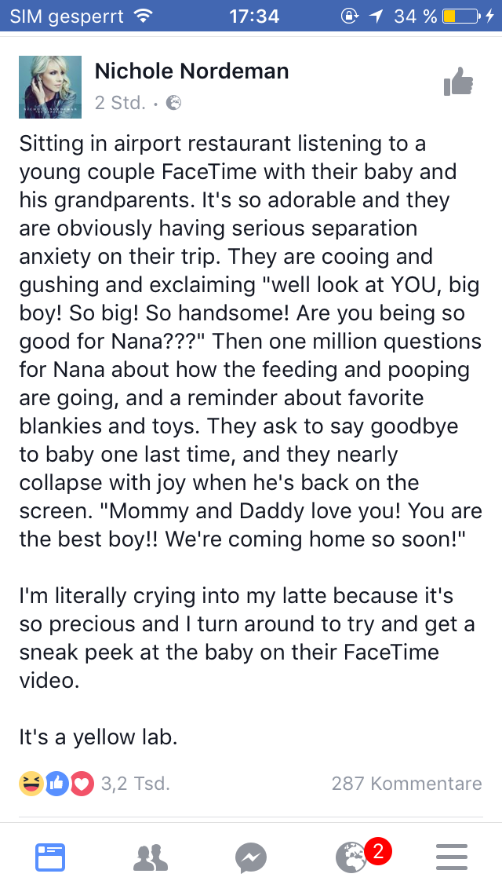Open the Friends tab icon
The height and width of the screenshot is (892, 502).
tap(151, 857)
